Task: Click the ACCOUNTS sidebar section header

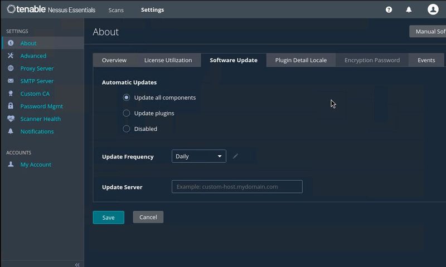Action: click(x=19, y=152)
